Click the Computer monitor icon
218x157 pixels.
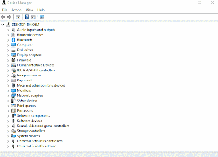pos(14,45)
